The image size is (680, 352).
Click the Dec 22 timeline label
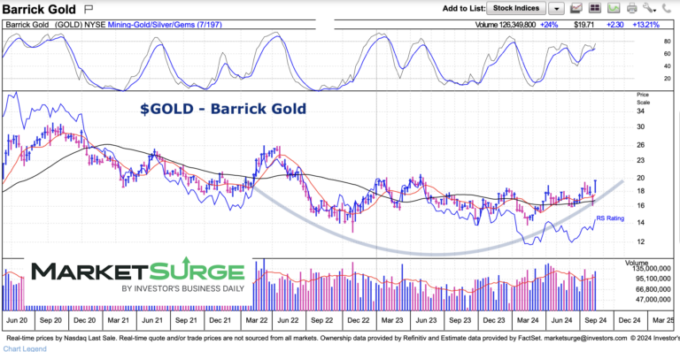[359, 320]
